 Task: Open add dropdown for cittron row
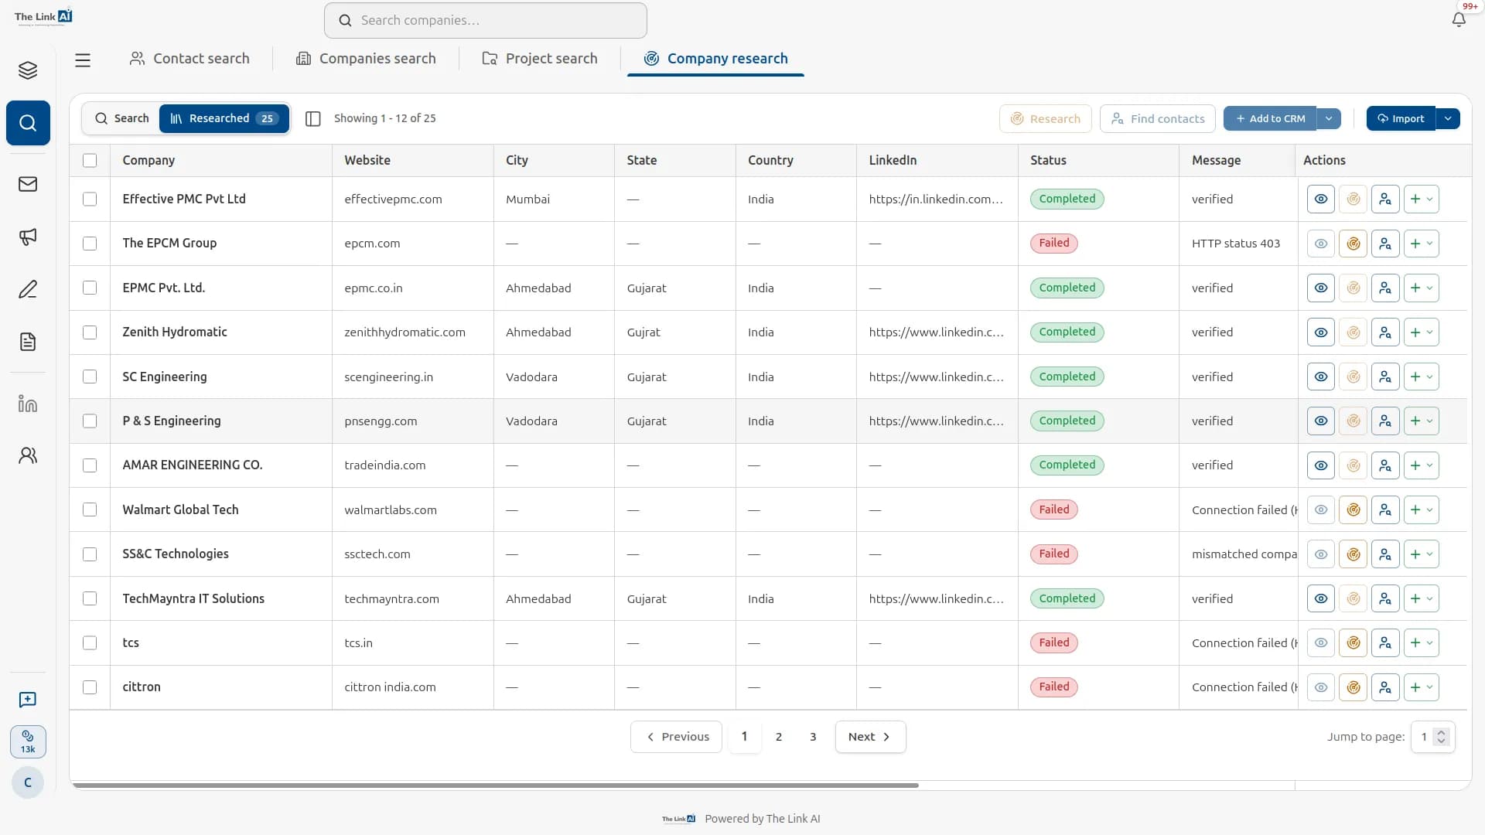pyautogui.click(x=1422, y=687)
